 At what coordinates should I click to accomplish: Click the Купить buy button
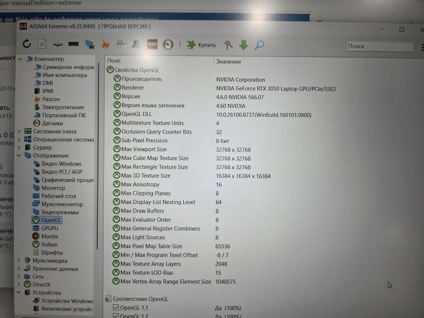(x=201, y=45)
